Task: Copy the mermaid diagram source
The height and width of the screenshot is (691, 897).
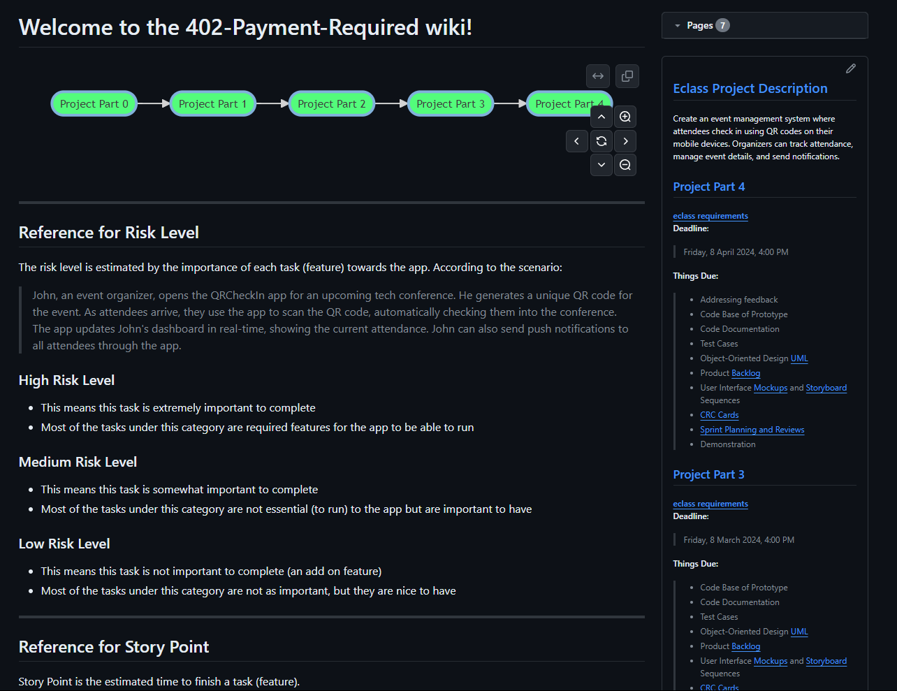Action: (627, 76)
